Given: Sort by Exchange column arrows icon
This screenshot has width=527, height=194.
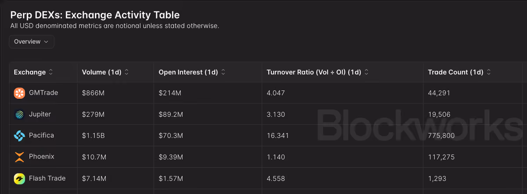Looking at the screenshot, I should point(51,72).
